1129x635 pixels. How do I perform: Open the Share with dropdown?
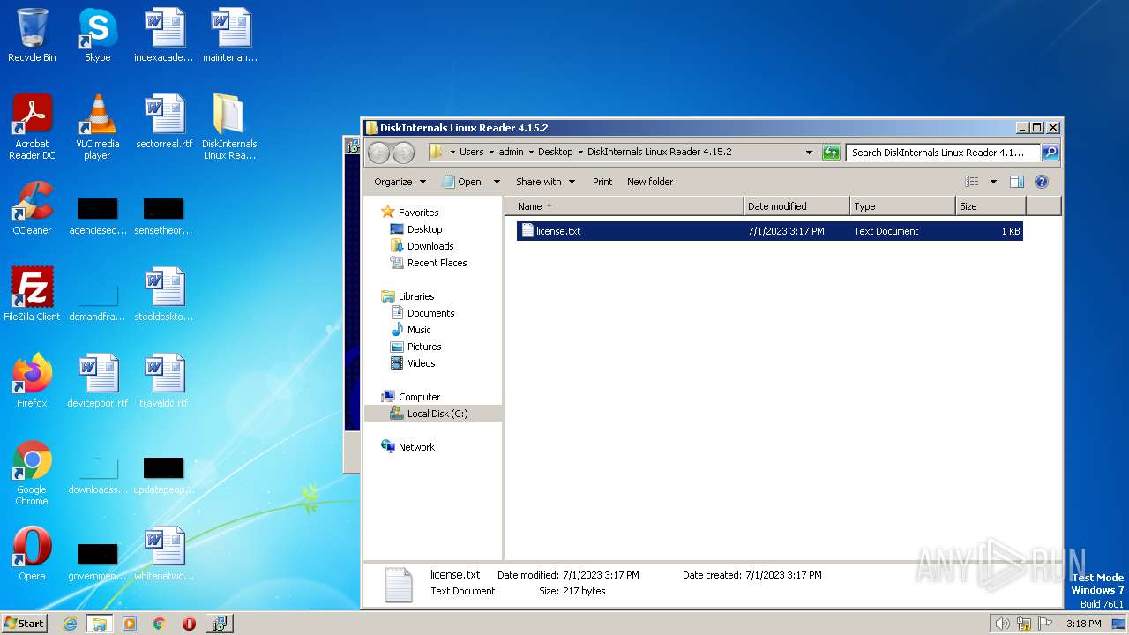coord(545,182)
